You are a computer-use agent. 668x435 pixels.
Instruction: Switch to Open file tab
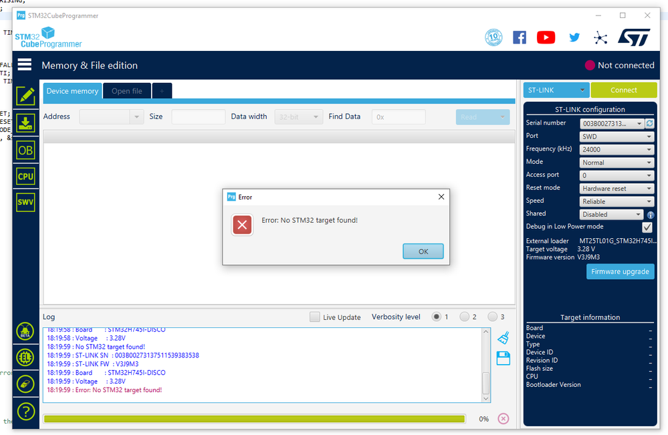click(127, 91)
